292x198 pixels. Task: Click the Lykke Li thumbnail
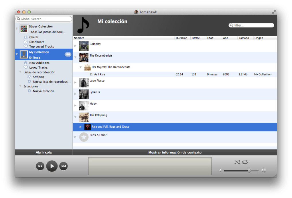coord(84,94)
